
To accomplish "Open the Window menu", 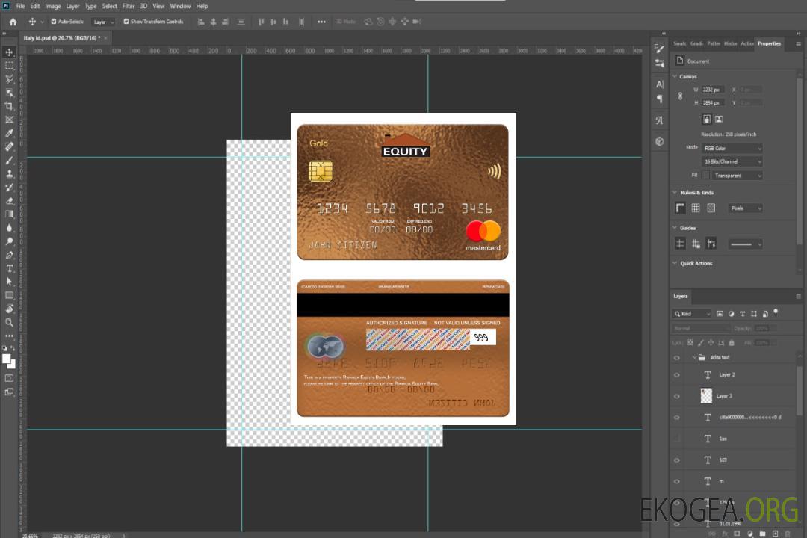I will [x=180, y=6].
